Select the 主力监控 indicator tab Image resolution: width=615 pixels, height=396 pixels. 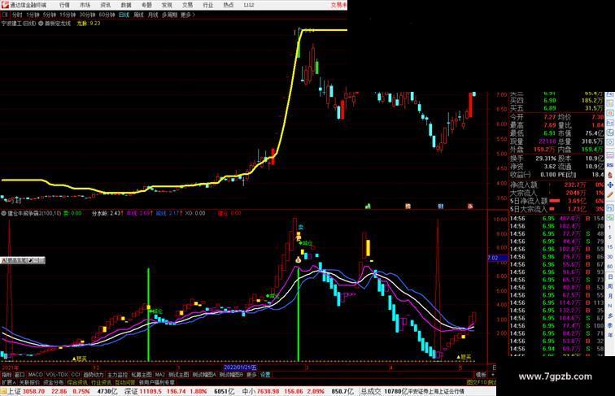(x=118, y=375)
